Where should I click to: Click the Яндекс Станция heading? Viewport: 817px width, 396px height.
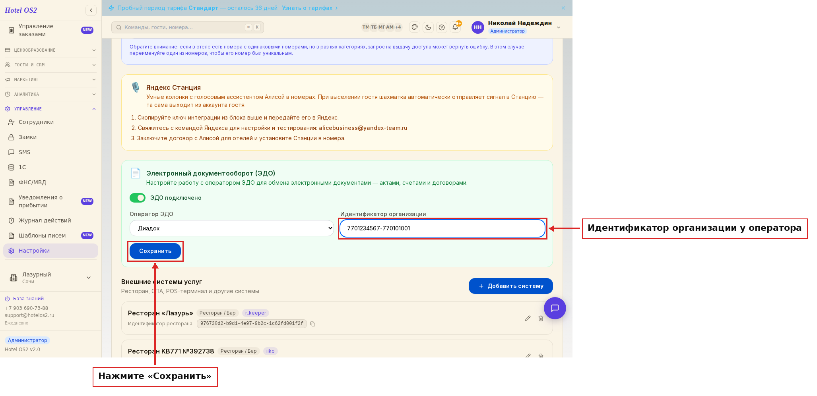click(x=173, y=88)
